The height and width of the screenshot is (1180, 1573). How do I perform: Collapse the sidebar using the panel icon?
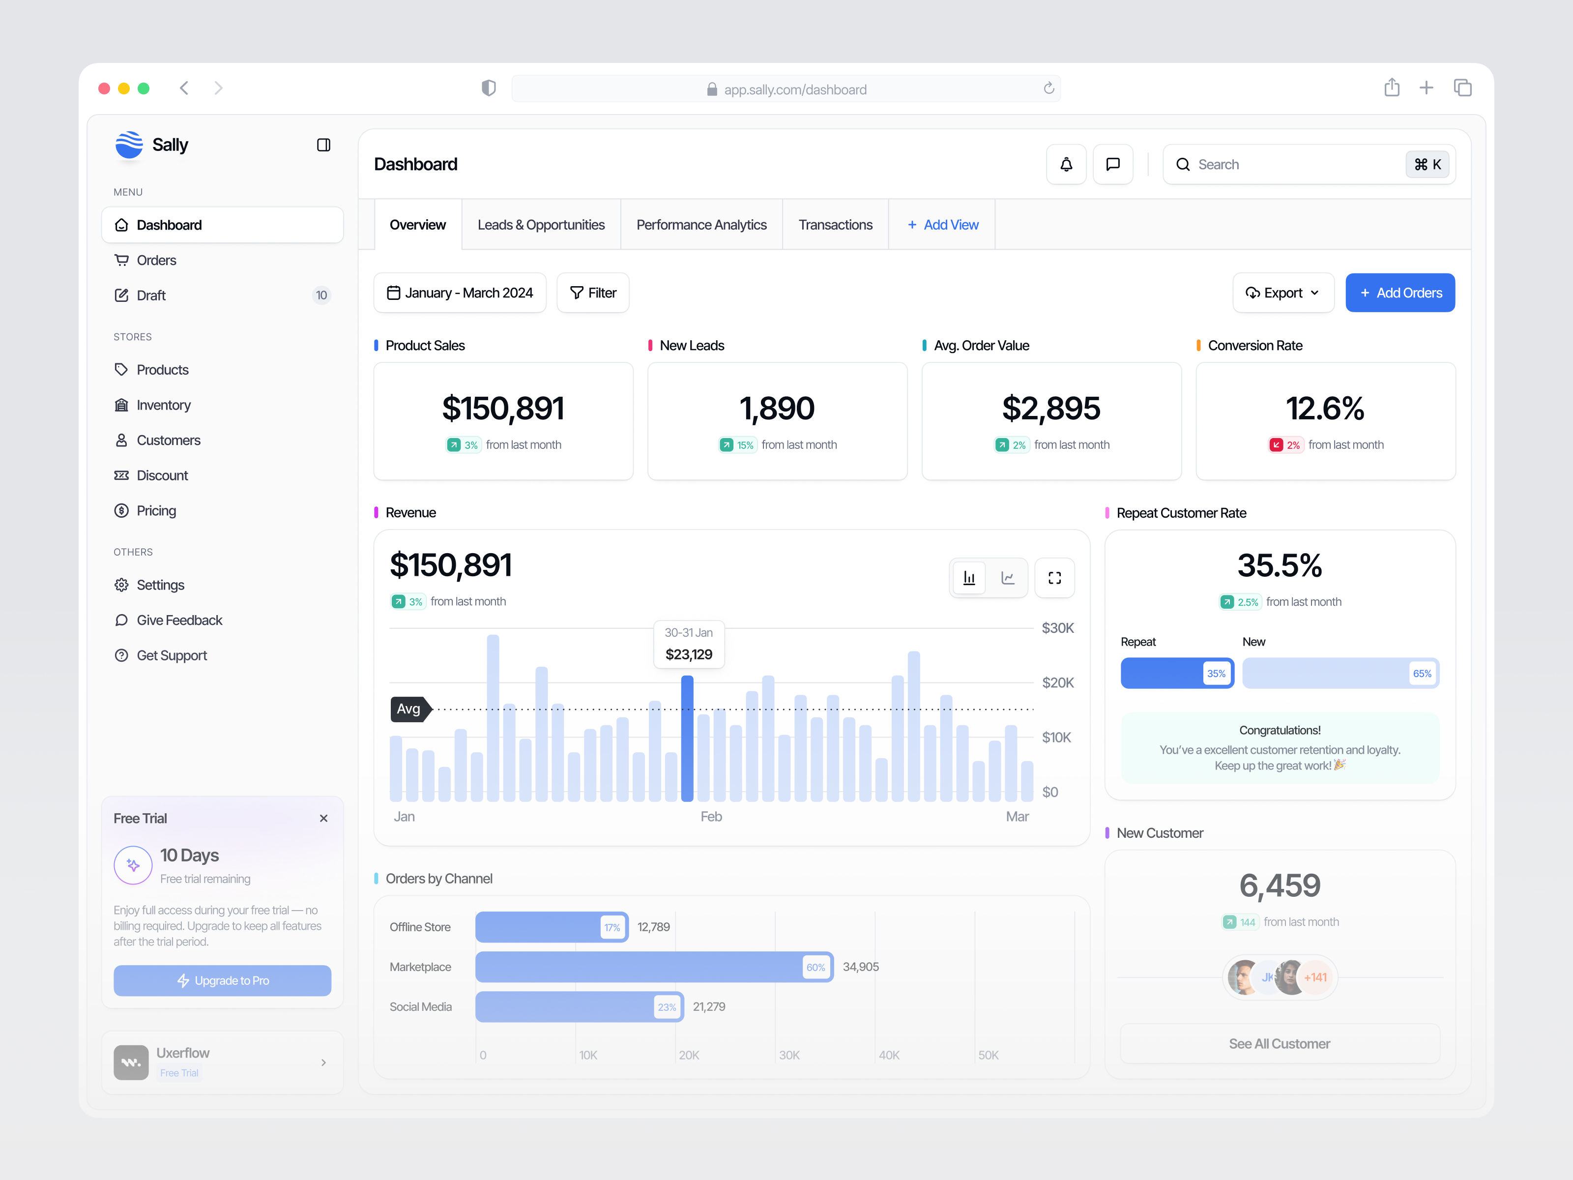323,145
